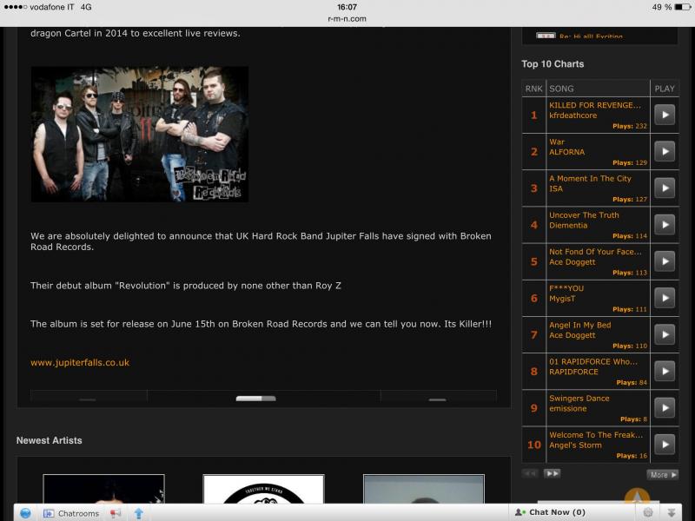Open chat settings gear icon
Screen dimensions: 695x521
pyautogui.click(x=648, y=513)
